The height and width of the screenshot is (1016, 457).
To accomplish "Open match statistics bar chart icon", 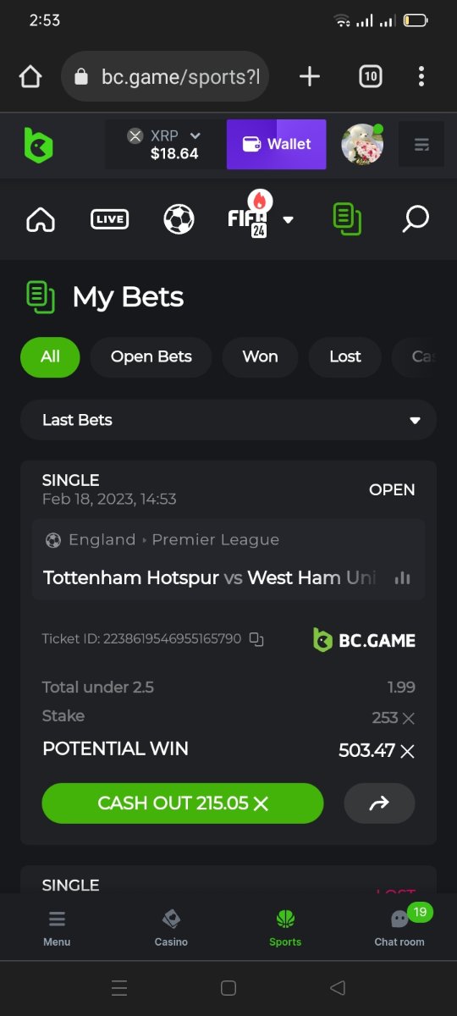I will 402,577.
